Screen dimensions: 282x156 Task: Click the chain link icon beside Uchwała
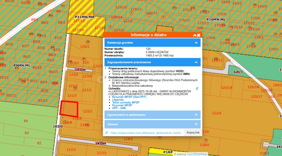tap(197, 89)
